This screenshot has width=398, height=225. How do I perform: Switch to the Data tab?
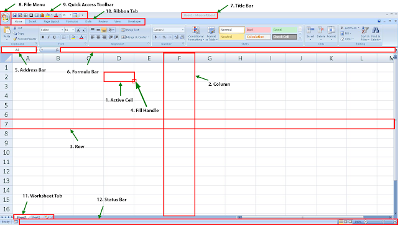coord(88,22)
